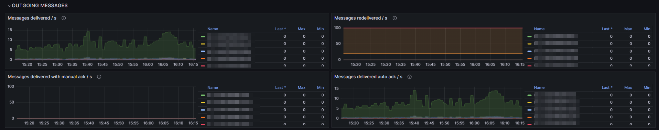Click green series swatch in Messages delivered legend
Viewport: 659px width, 130px height.
(203, 36)
